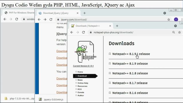This screenshot has width=183, height=103.
Task: Open Notepad++ 8.1.9.1 release link
Action: 131,54
